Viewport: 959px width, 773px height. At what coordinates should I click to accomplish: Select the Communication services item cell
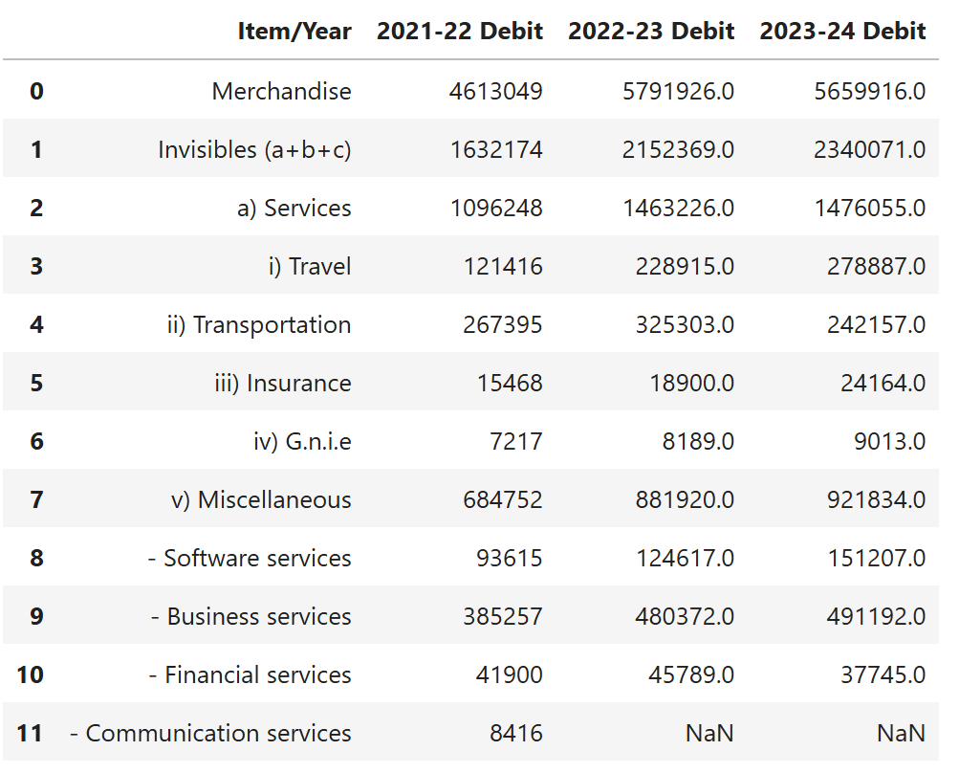210,734
